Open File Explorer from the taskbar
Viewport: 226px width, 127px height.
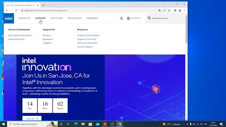coord(83,124)
